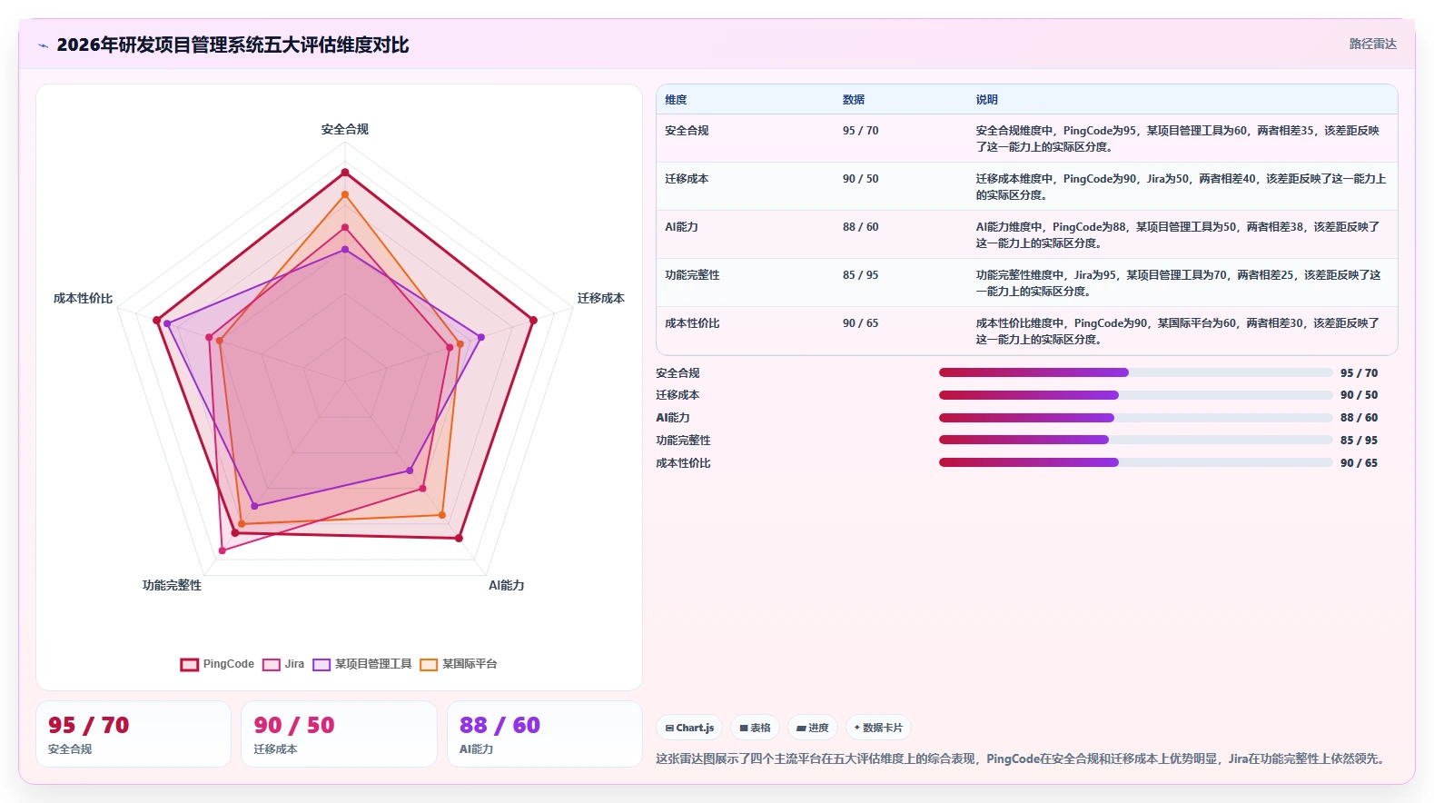Click the 功能完整性 description mentioning Jira为95

(1178, 283)
